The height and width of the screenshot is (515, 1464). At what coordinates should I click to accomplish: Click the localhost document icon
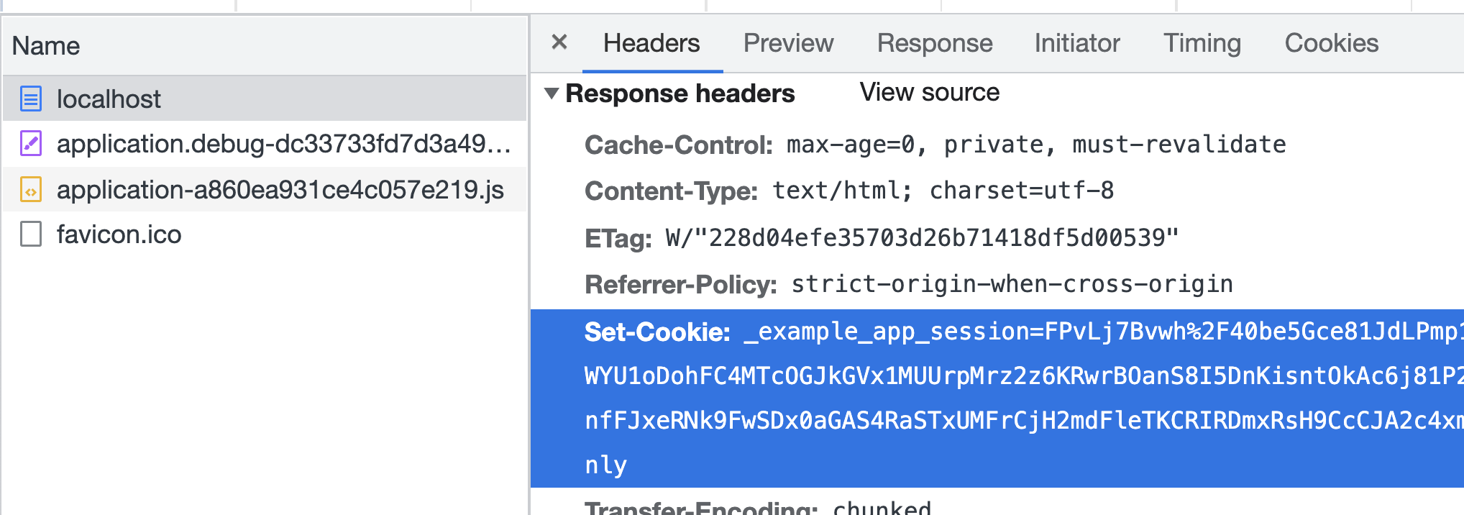[31, 99]
